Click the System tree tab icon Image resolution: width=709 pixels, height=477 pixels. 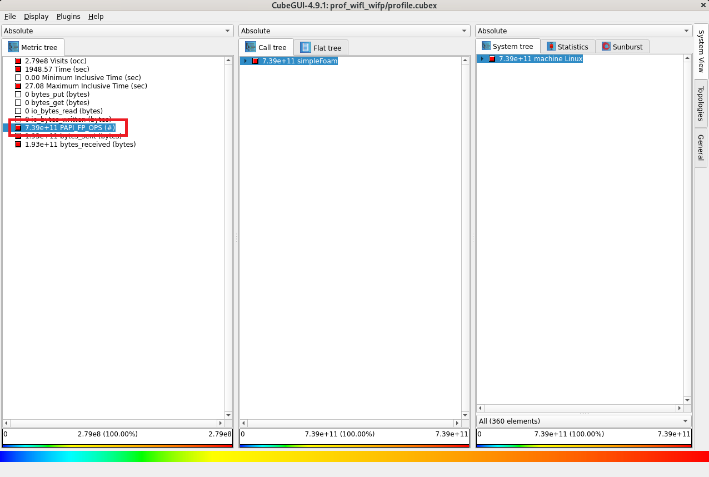click(x=486, y=47)
